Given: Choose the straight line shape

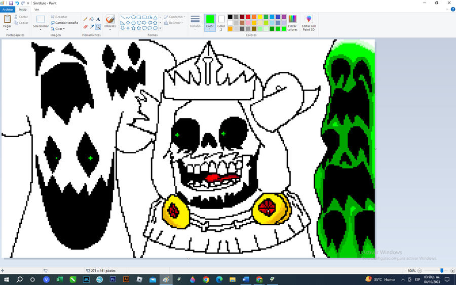Looking at the screenshot, I should 123,17.
